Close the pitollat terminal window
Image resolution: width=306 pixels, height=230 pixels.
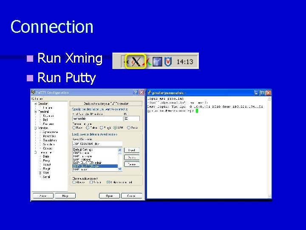click(268, 93)
